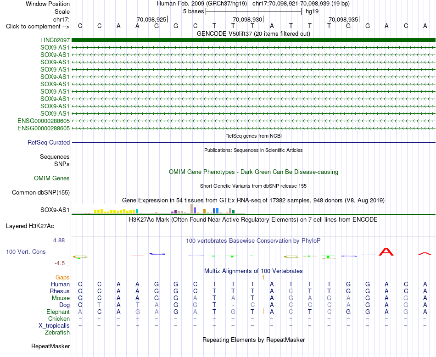This screenshot has height=357, width=436.
Task: Click the Window Position track label
Action: click(48, 4)
